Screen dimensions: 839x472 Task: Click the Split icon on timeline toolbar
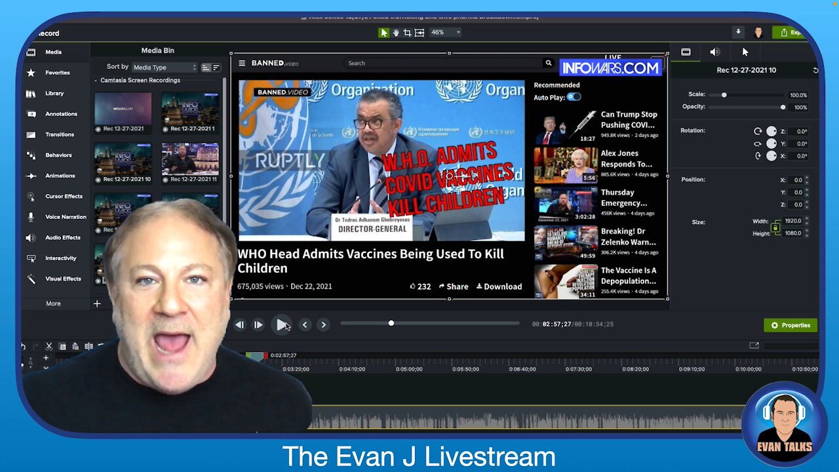[88, 346]
